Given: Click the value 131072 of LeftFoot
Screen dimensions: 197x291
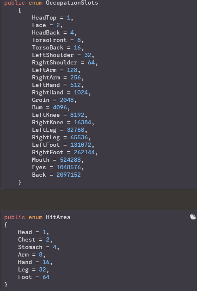Looking at the screenshot, I should 81,145.
